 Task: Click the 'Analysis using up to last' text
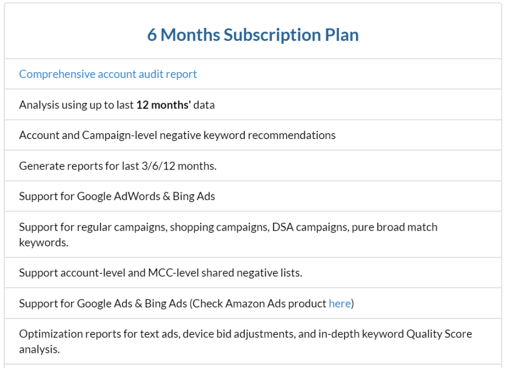click(76, 105)
